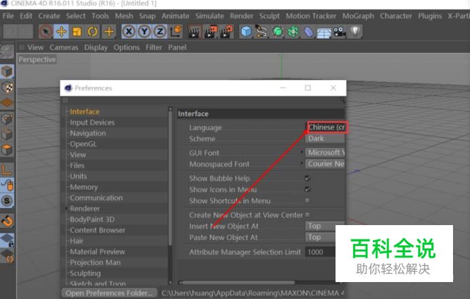Open the MoGraph menu
The image size is (470, 299).
358,16
